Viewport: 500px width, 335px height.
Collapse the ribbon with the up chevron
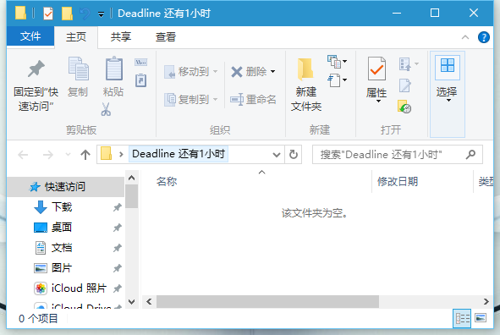point(465,37)
